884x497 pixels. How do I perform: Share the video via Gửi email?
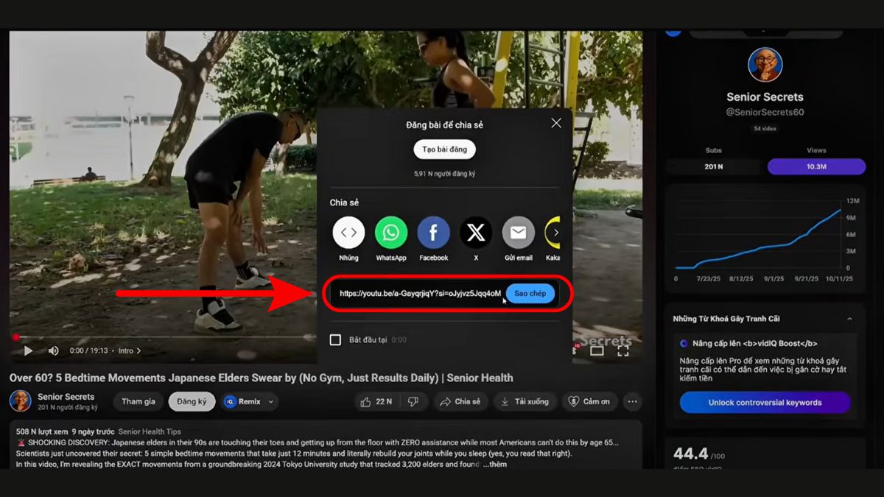point(518,233)
